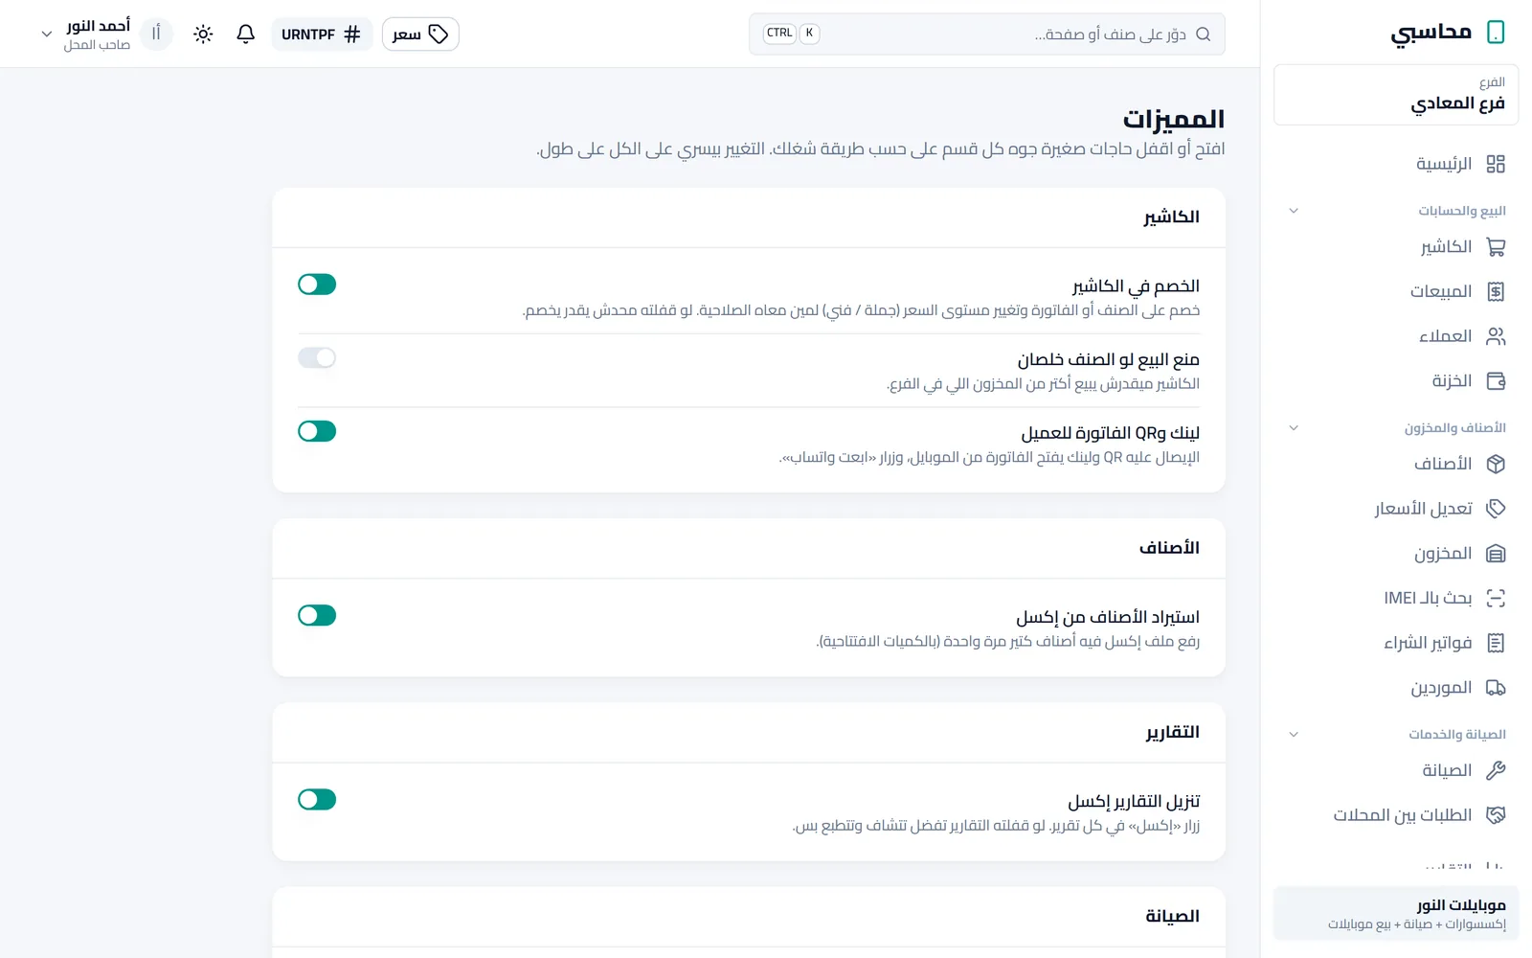The height and width of the screenshot is (958, 1532).
Task: Open بحث بالـ IMEI scan icon
Action: [1496, 598]
